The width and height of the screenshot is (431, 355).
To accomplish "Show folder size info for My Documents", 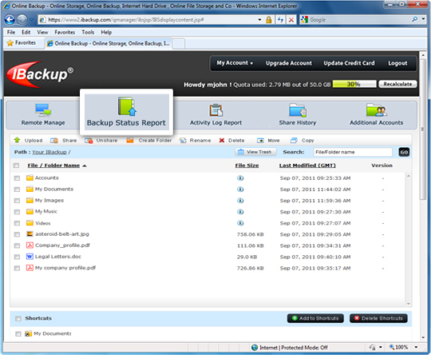I will coord(240,189).
